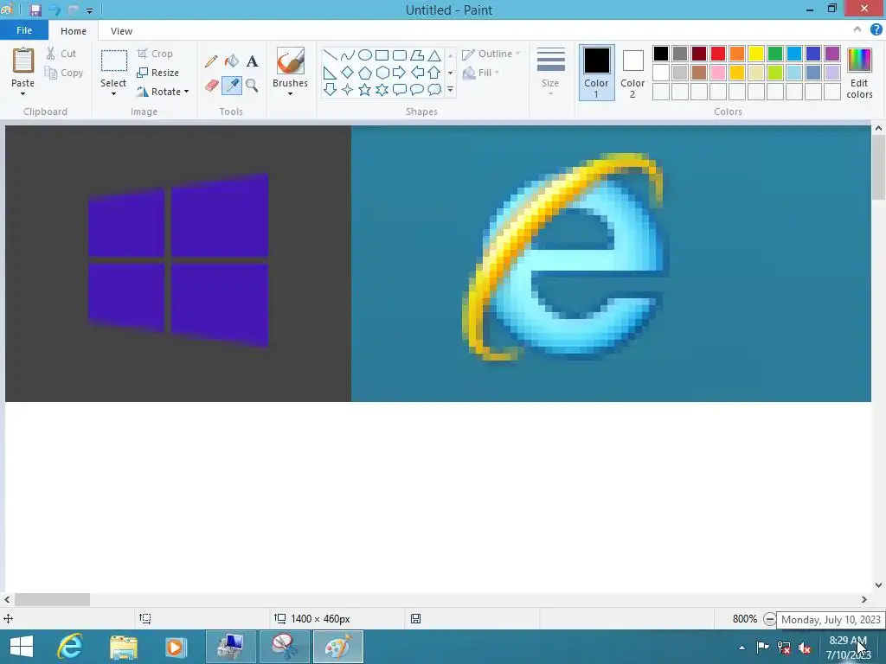Activate Color 1 foreground selector
The width and height of the screenshot is (886, 664).
click(x=597, y=73)
